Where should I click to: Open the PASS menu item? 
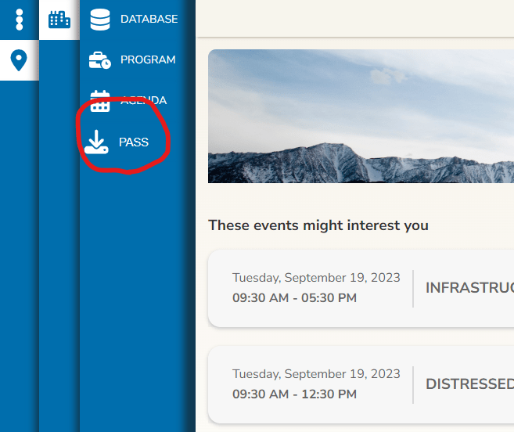pyautogui.click(x=134, y=142)
